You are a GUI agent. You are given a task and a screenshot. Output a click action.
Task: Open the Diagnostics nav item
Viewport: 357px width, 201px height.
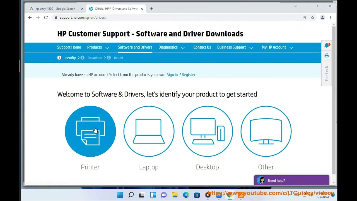pyautogui.click(x=168, y=47)
